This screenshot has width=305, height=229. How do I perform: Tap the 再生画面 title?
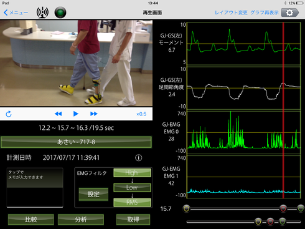click(152, 12)
